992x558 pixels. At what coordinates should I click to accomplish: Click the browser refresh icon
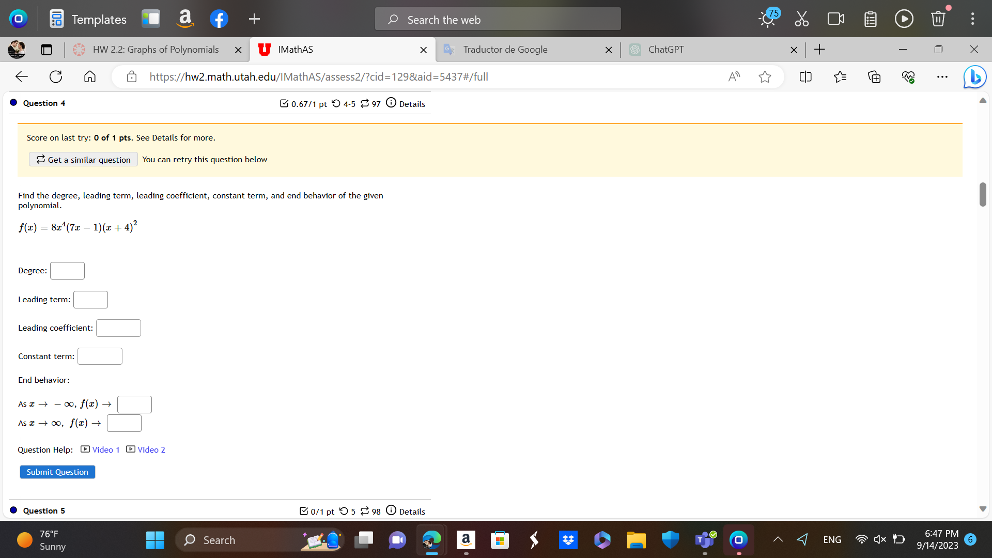(56, 77)
